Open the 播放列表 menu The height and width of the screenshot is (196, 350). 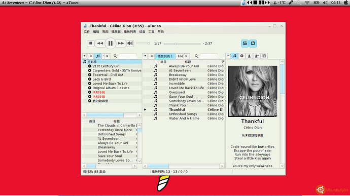point(130,32)
